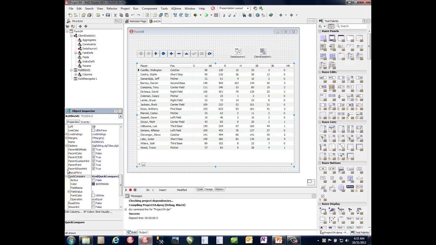Delete record using navigator minus button
The height and width of the screenshot is (245, 436).
point(179,53)
